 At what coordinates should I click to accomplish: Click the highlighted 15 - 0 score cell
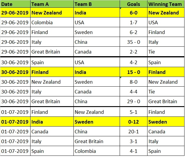[134, 72]
